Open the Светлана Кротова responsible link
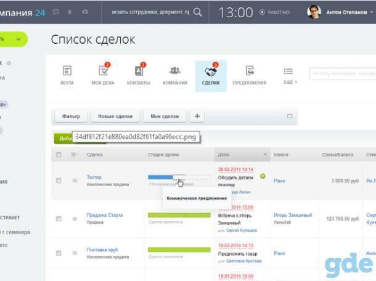This screenshot has height=281, width=376. point(243,261)
